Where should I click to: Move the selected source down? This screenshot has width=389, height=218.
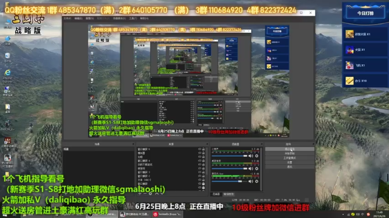point(162,194)
